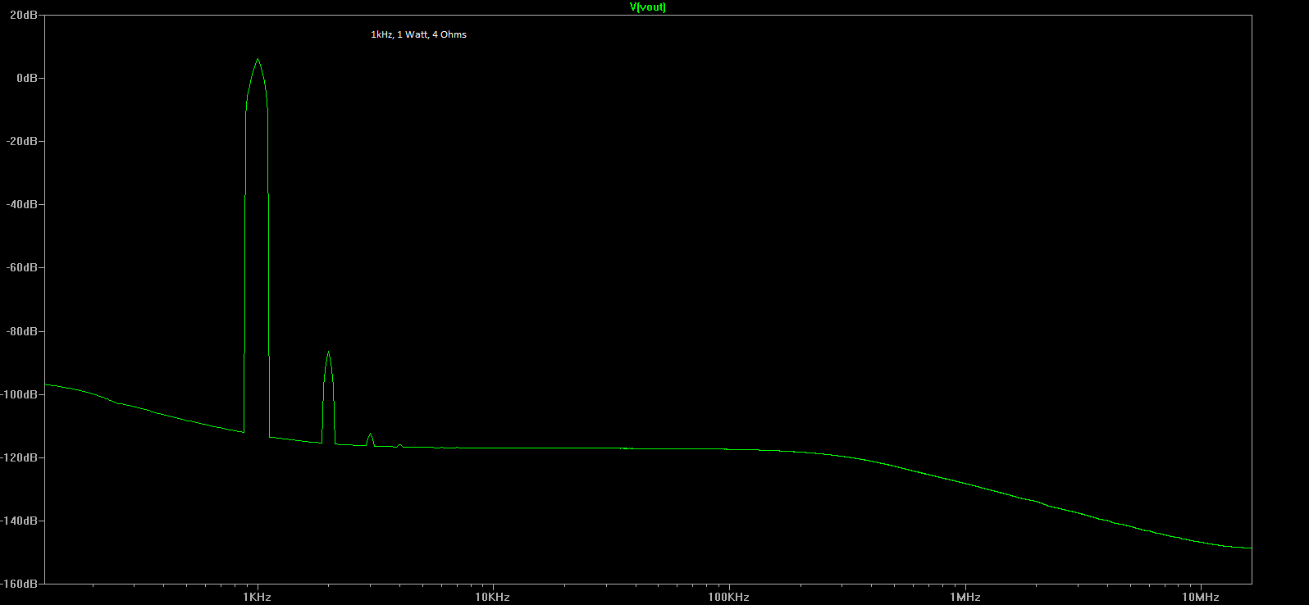Click the V(vout) trace label
1309x605 pixels.
coord(647,7)
